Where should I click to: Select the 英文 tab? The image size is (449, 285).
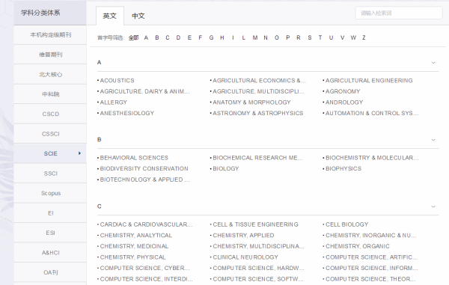tap(110, 16)
